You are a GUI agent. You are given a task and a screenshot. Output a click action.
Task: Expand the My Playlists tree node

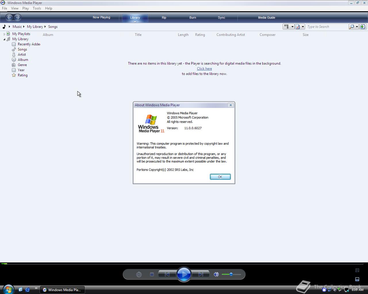[x=4, y=34]
